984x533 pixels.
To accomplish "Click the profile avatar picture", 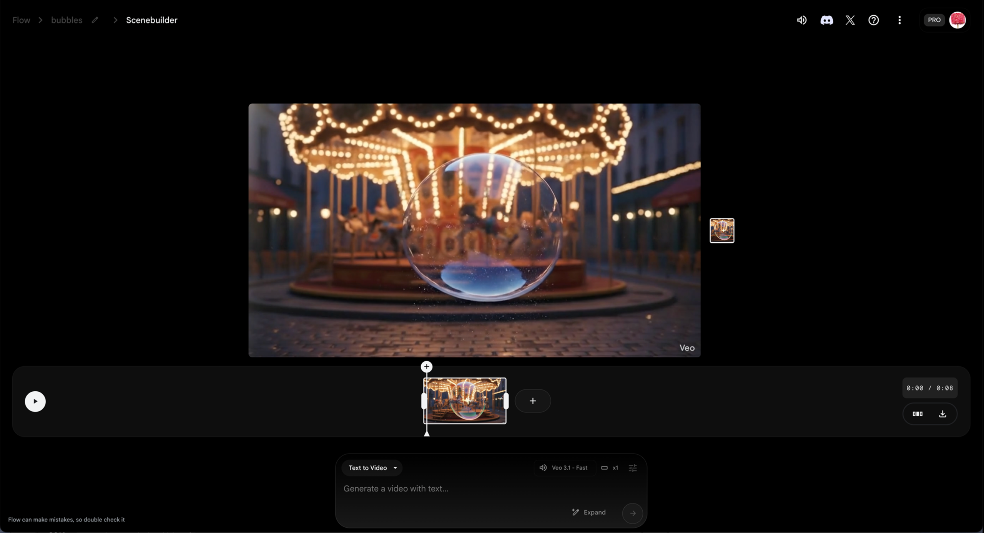I will pos(957,20).
